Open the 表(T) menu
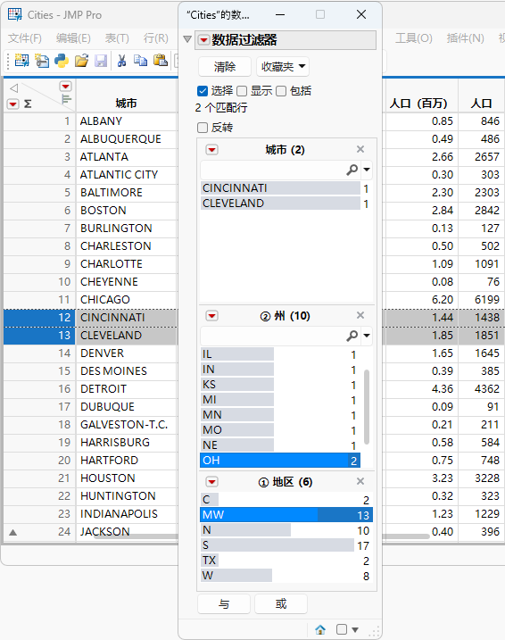 tap(117, 38)
